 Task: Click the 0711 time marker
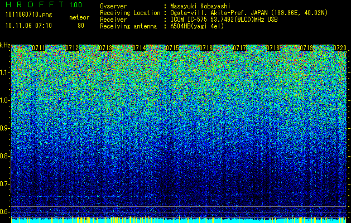(x=39, y=48)
